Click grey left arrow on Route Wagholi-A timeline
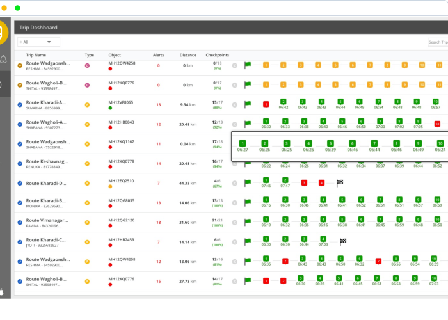This screenshot has width=448, height=320. point(235,124)
